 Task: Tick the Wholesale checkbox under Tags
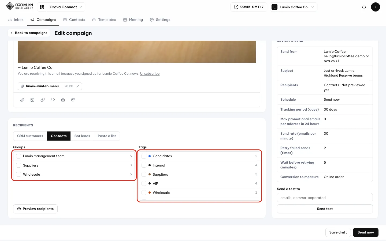point(144,193)
